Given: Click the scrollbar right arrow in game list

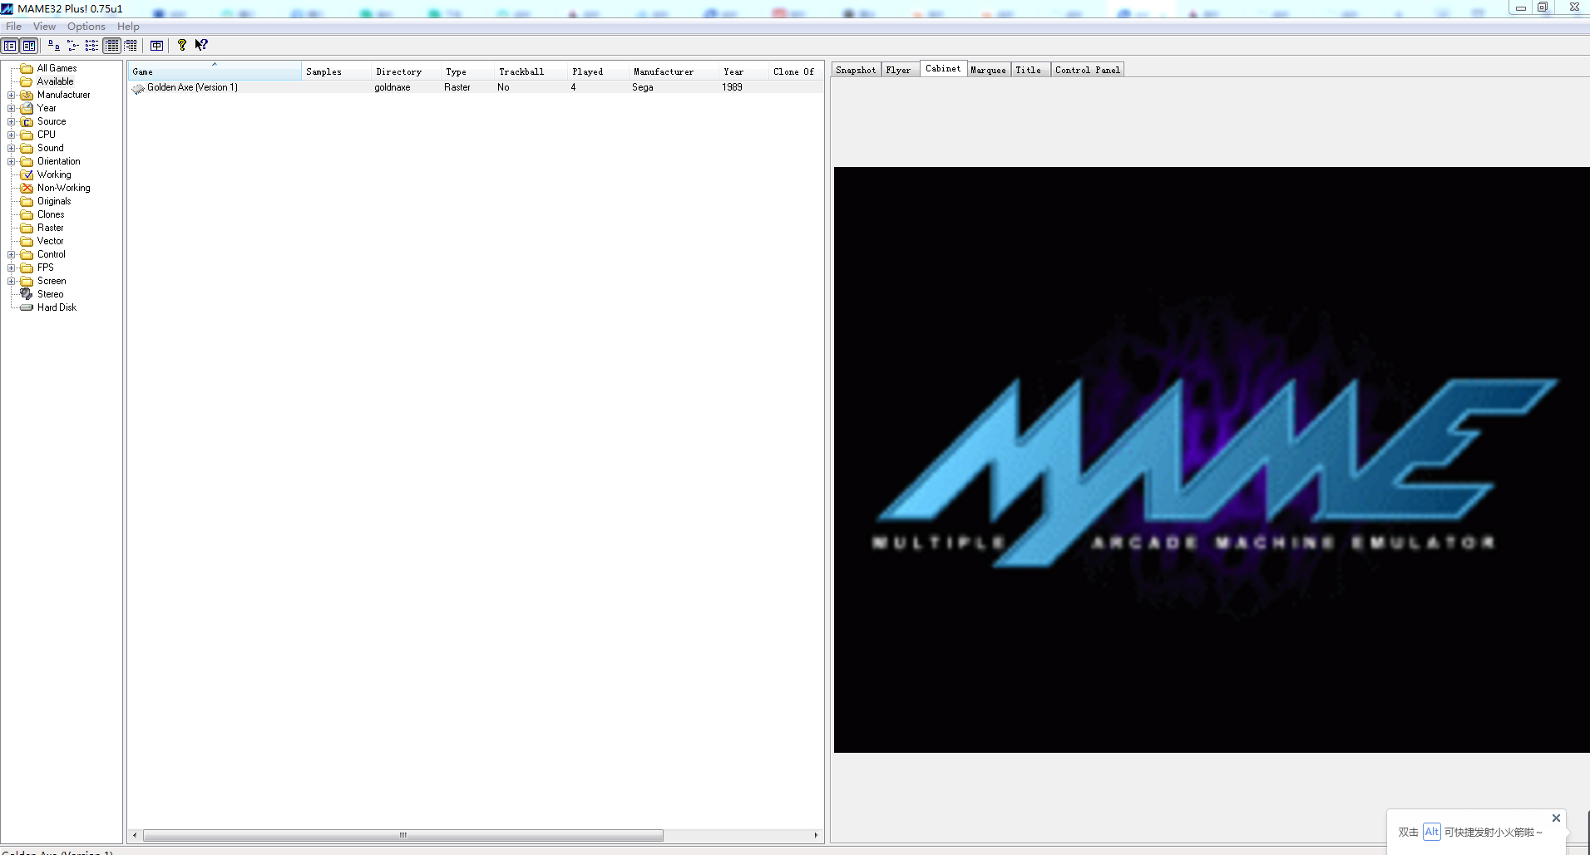Looking at the screenshot, I should 816,835.
